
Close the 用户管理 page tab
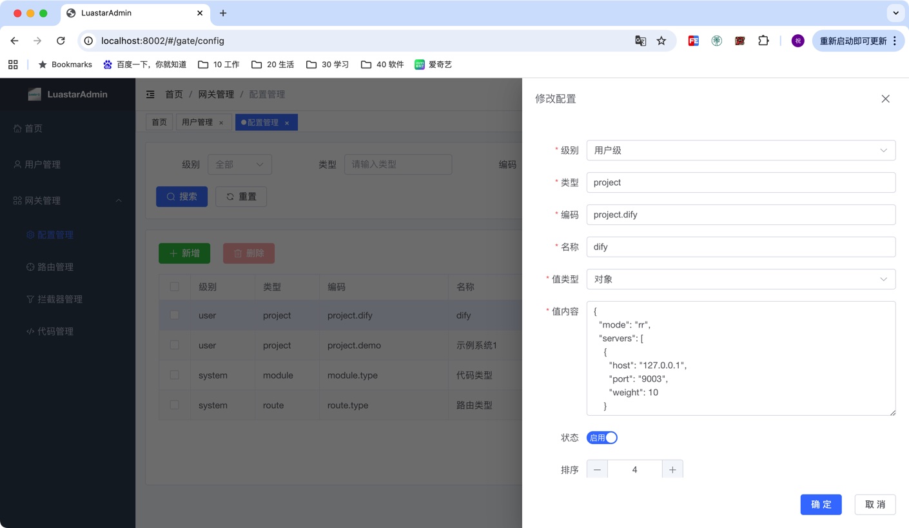(x=221, y=122)
